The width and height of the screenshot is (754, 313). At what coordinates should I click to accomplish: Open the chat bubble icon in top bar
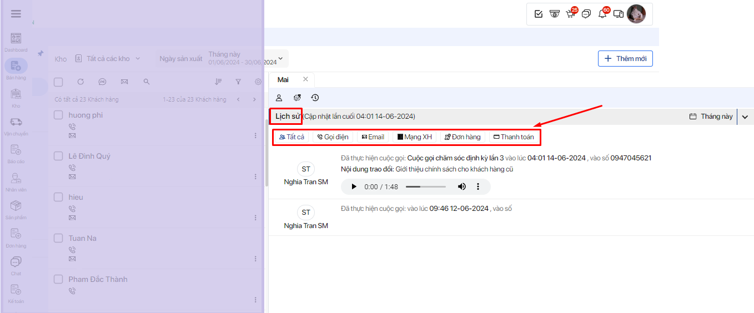[586, 14]
